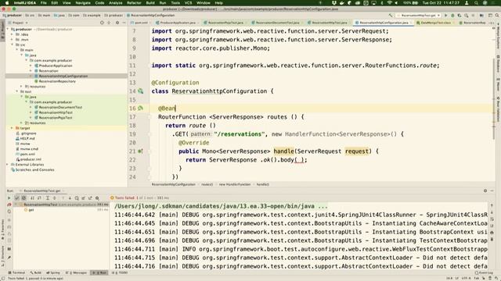Click the Pin Tab icon in Run panel
Screen dimensions: 501x281
(x=9, y=258)
